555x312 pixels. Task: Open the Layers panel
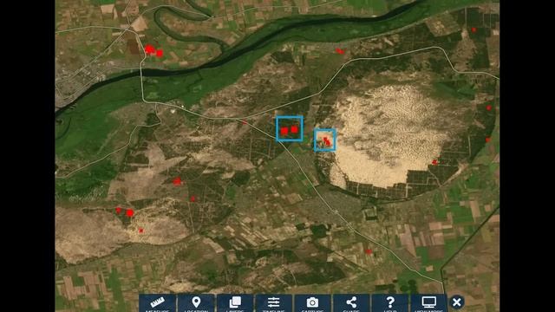pos(235,303)
